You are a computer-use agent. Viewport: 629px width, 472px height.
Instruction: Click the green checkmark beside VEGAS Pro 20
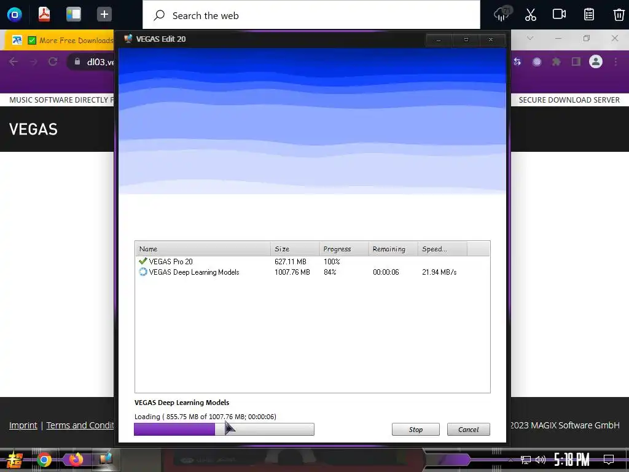click(143, 261)
